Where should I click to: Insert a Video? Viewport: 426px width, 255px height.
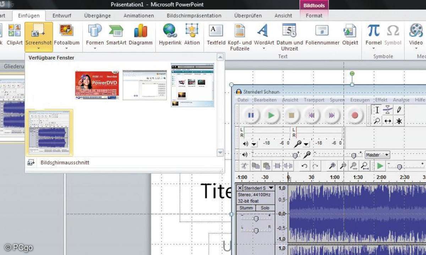416,36
